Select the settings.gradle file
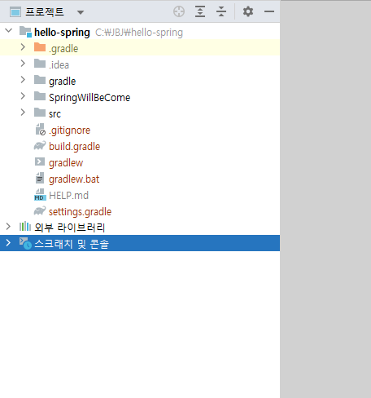This screenshot has height=398, width=371. [80, 212]
